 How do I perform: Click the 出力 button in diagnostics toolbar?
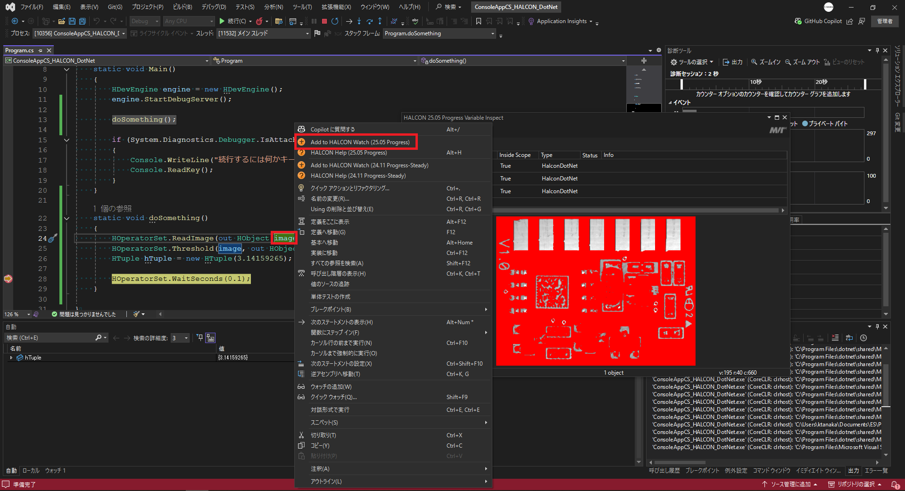tap(733, 62)
